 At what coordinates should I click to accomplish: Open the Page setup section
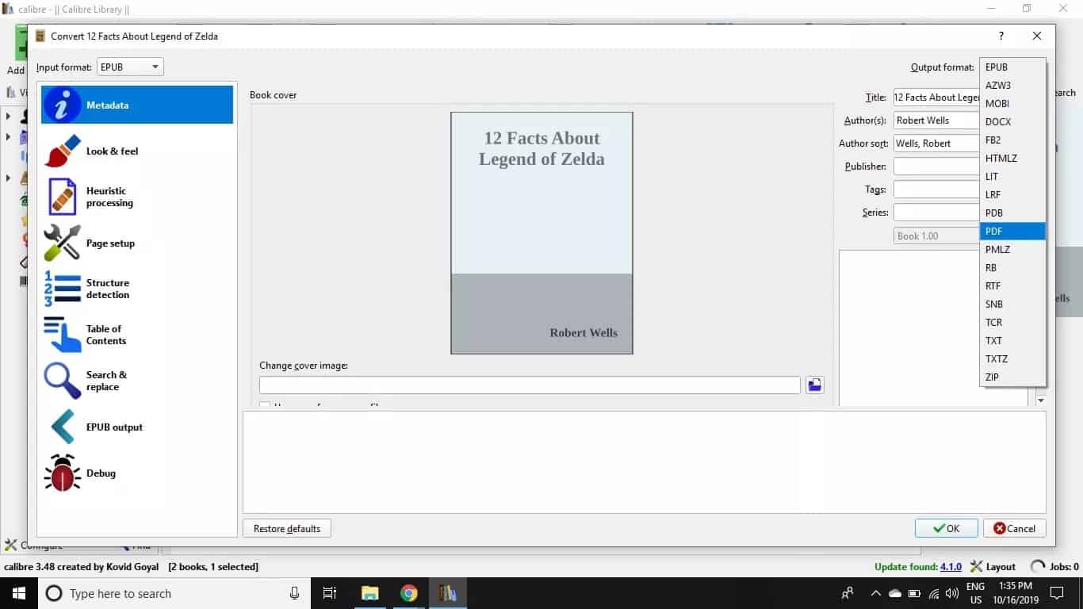137,243
